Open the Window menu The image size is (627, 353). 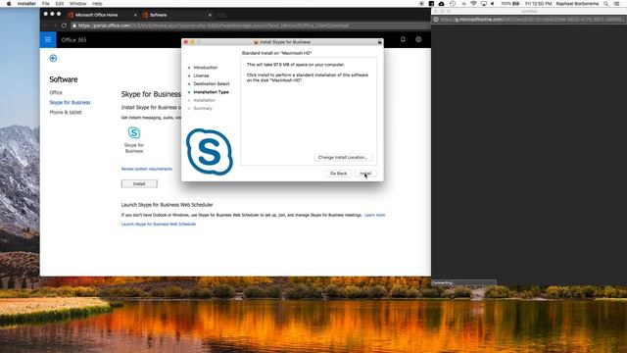(77, 4)
